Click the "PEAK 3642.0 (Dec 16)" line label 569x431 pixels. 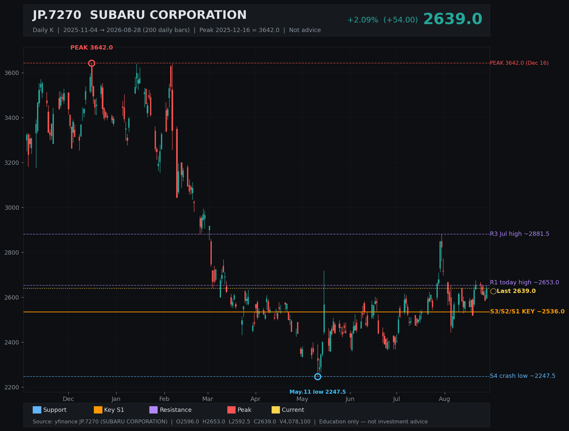(519, 63)
